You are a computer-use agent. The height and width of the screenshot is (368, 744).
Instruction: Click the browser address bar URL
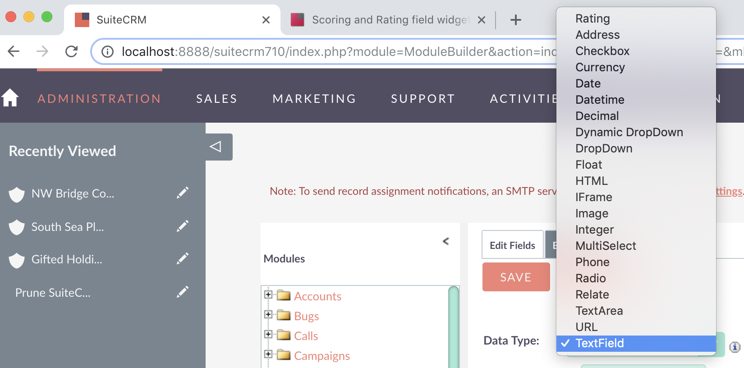click(339, 52)
